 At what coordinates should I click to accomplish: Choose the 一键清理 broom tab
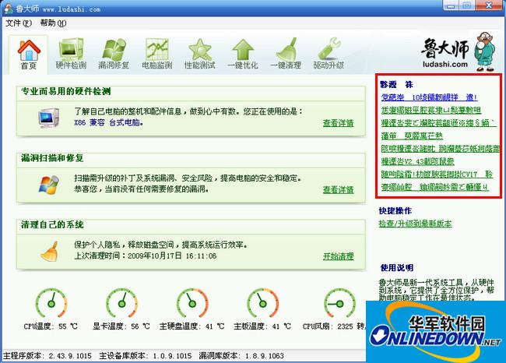tap(286, 54)
